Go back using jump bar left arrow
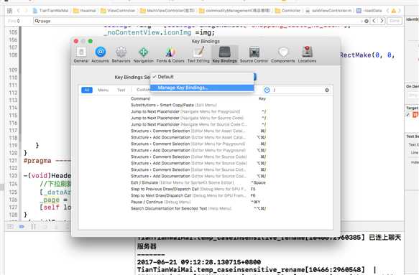Image resolution: width=419 pixels, height=275 pixels. [x=19, y=11]
